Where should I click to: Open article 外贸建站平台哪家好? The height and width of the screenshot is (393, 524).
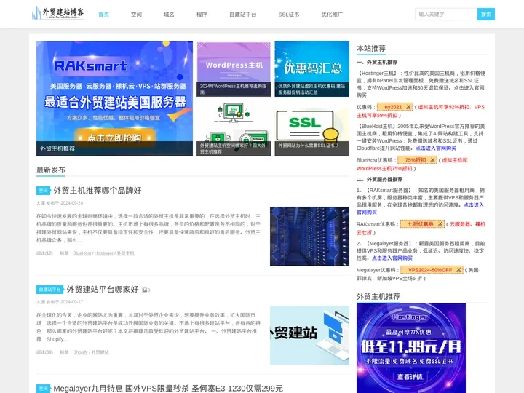pos(103,290)
